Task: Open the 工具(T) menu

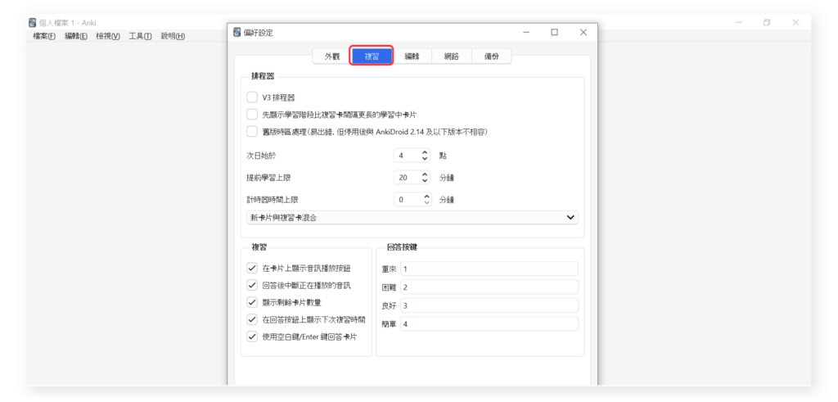Action: point(140,36)
